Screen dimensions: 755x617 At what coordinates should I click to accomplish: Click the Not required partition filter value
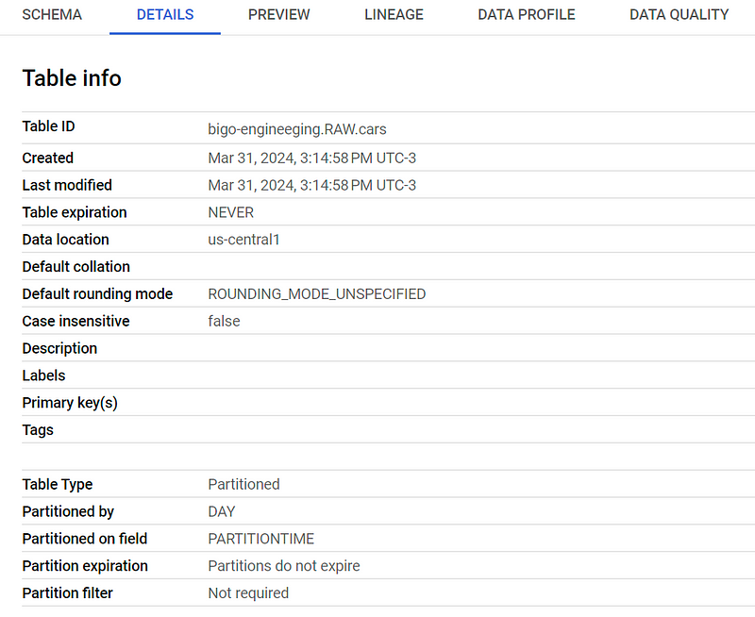tap(248, 592)
